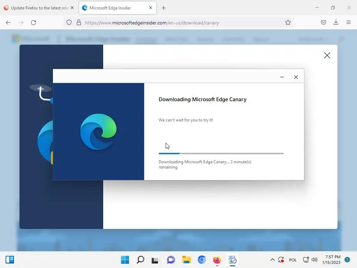Click the sync status tray icon
Viewport: 357px width, 268px height.
281,260
